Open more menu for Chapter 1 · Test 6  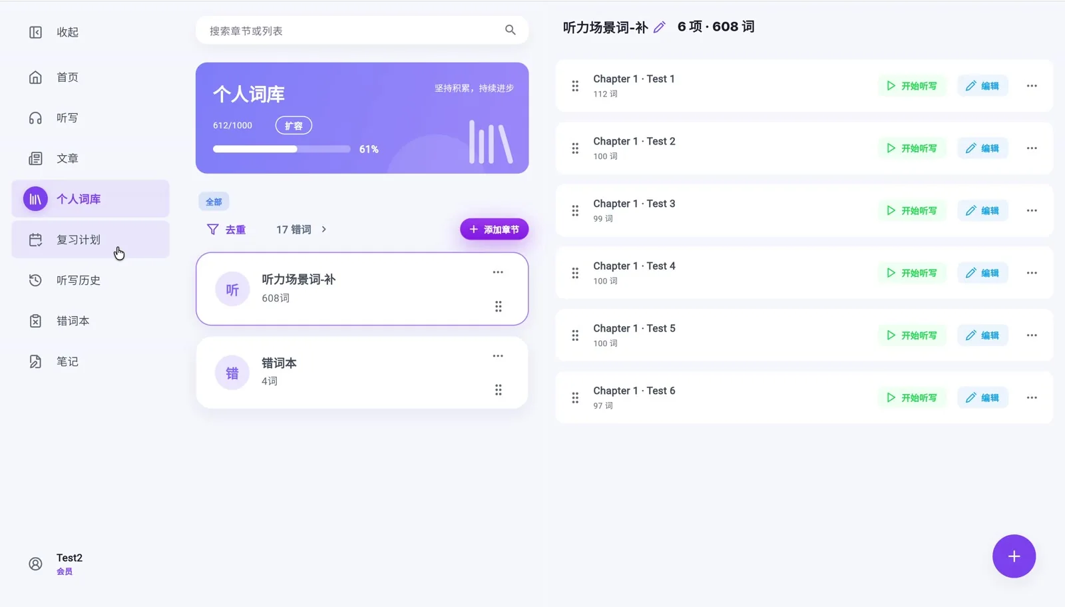[x=1032, y=397]
